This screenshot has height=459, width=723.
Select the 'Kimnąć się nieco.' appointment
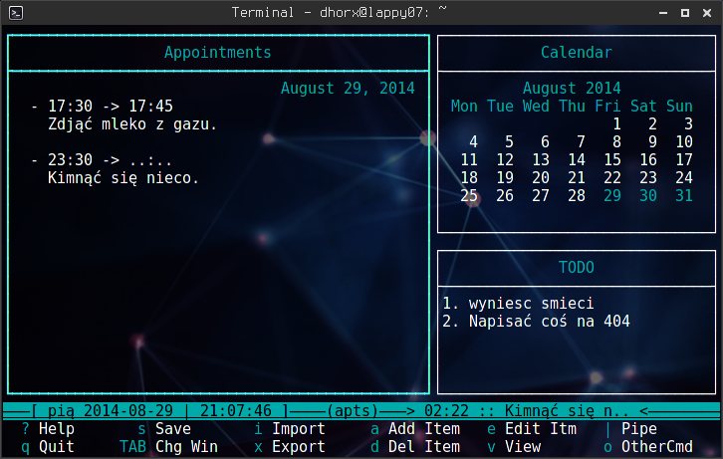tap(123, 178)
